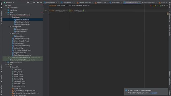
Task: Open MainActivity in project tree
Action: [x=17, y=48]
